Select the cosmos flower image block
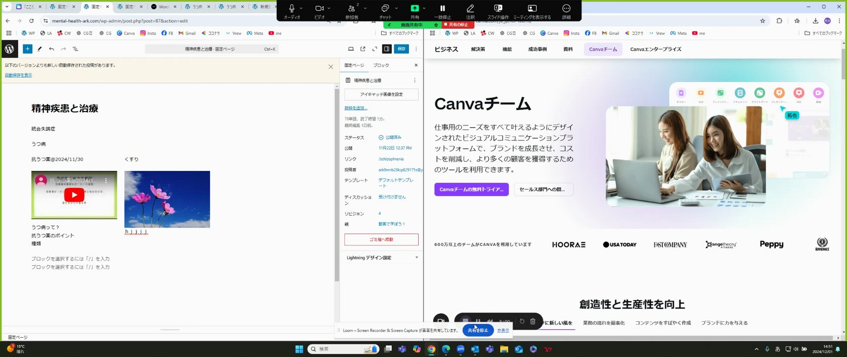 coord(167,199)
